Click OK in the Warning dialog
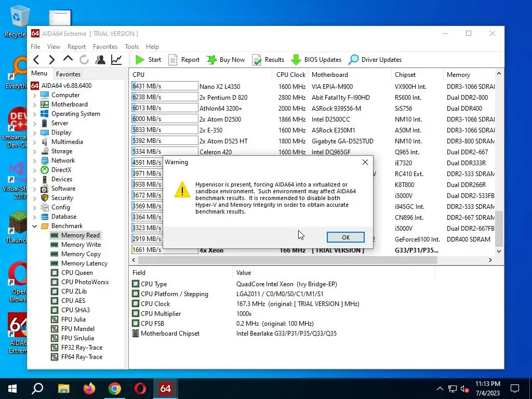 click(x=345, y=237)
